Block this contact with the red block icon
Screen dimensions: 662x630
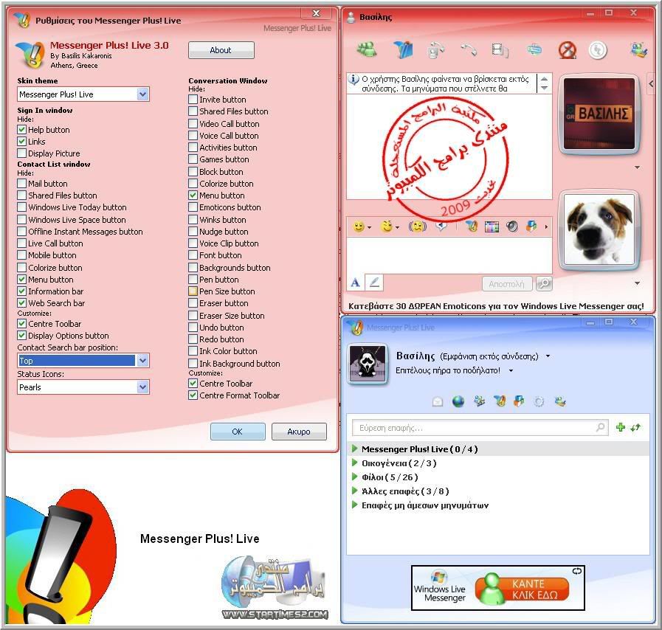[567, 50]
